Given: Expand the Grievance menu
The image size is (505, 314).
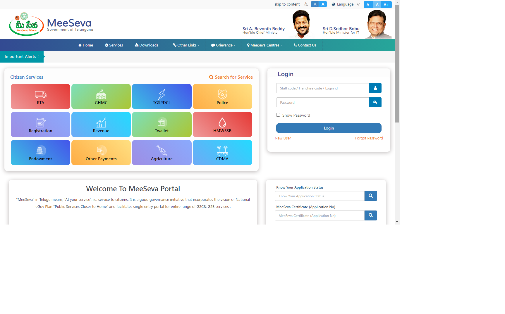Looking at the screenshot, I should (x=223, y=45).
